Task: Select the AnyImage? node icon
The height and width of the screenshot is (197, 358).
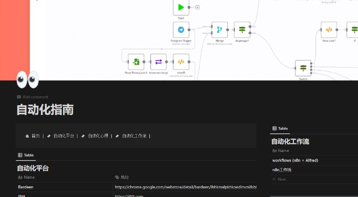Action: 242,30
